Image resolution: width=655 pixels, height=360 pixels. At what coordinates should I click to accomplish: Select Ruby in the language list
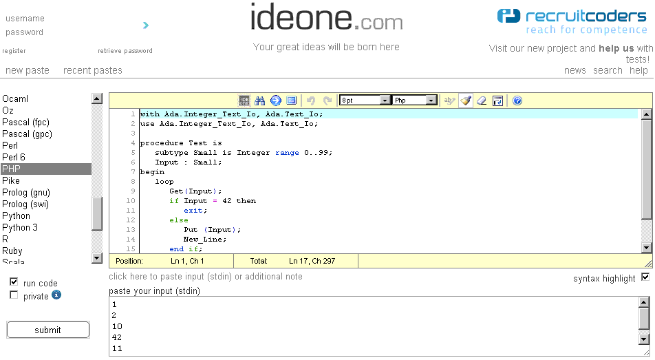coord(46,251)
